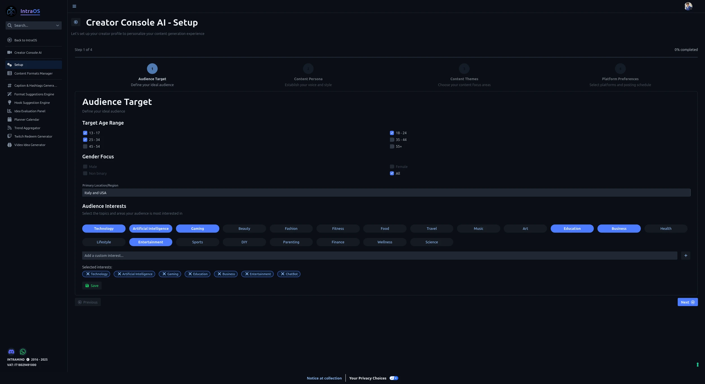Screen dimensions: 705x384
Task: Select the Fitness interest chip
Action: click(x=338, y=229)
